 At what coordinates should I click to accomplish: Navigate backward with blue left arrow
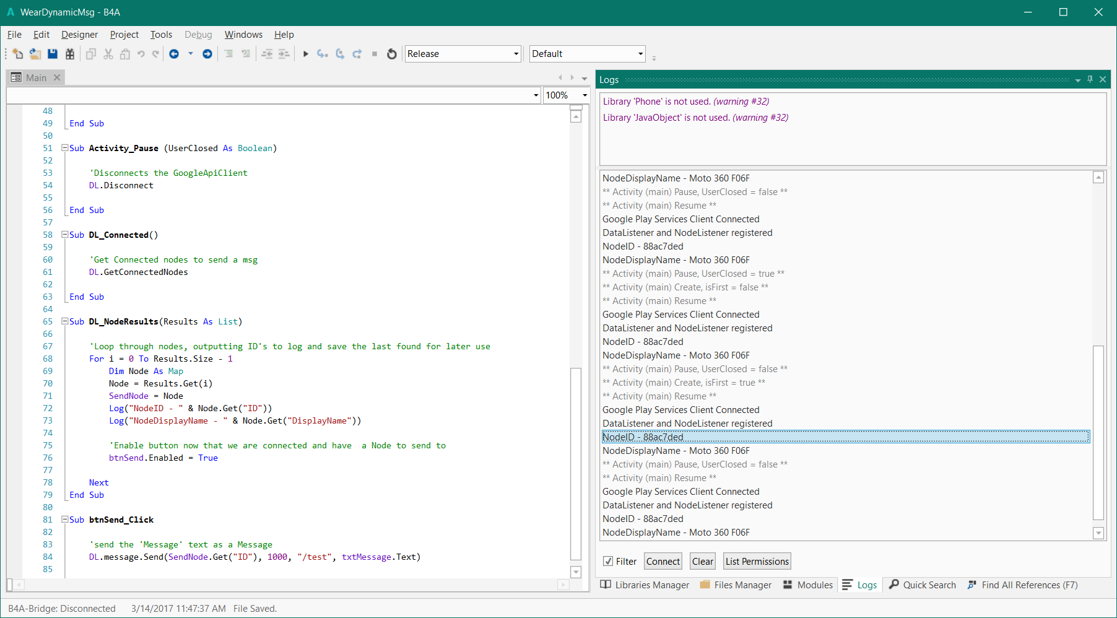(174, 54)
